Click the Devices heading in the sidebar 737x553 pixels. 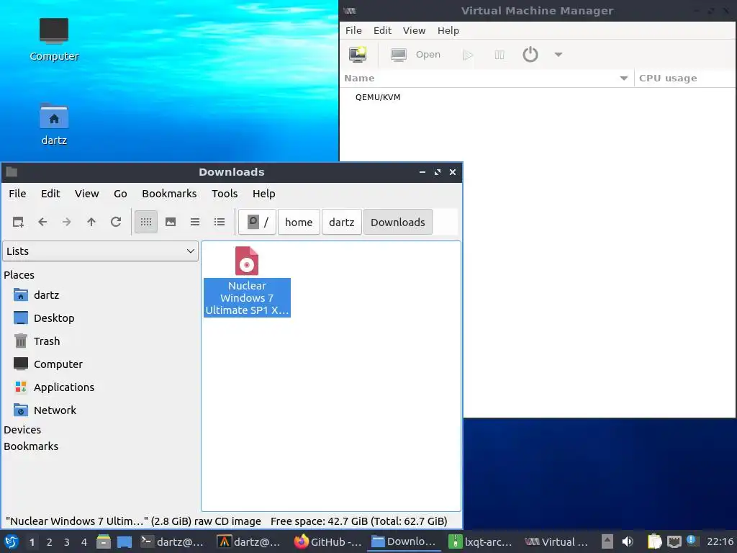coord(22,430)
